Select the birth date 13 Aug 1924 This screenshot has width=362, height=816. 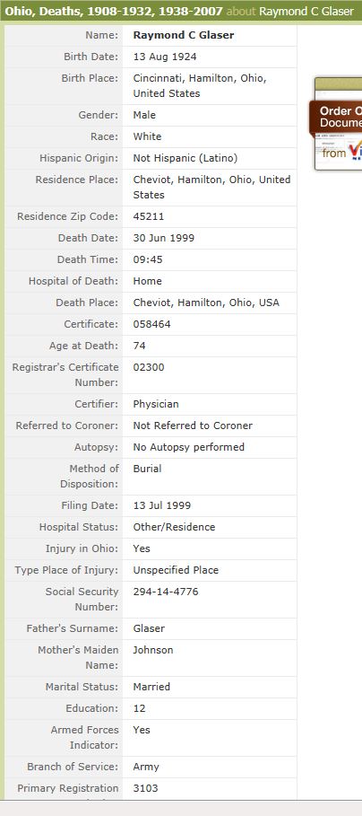click(165, 57)
